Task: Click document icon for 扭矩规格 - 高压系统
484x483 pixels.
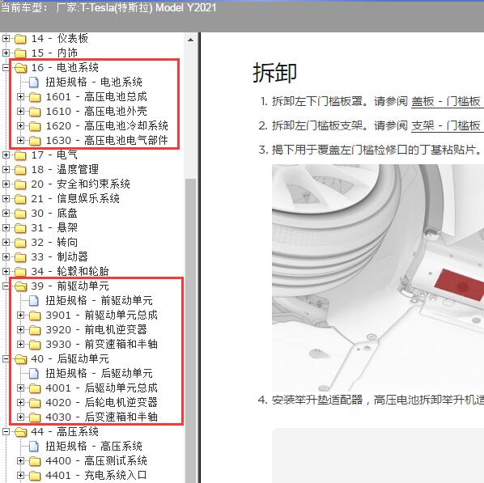Action: click(x=34, y=447)
